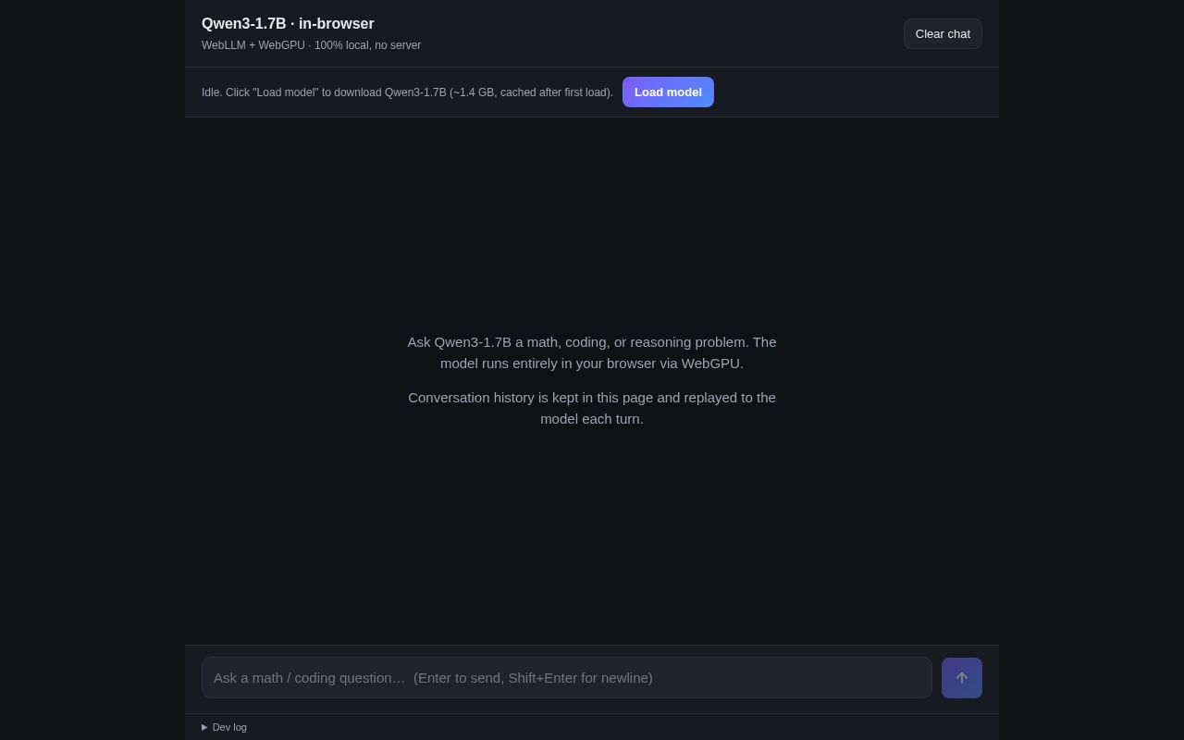Click the send arrow icon button

point(962,678)
